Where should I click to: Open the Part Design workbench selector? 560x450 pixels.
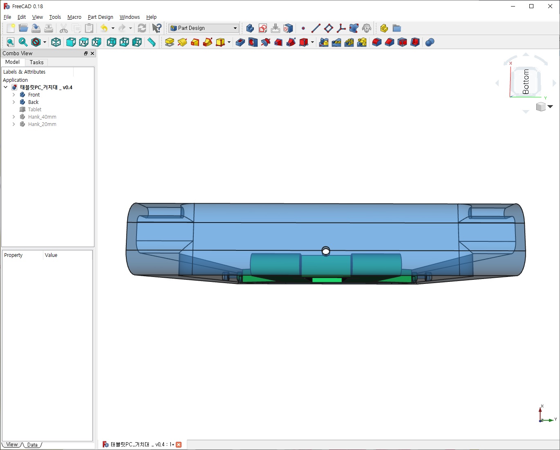pyautogui.click(x=204, y=28)
